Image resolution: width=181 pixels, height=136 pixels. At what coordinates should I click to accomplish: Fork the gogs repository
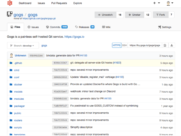click(161, 15)
